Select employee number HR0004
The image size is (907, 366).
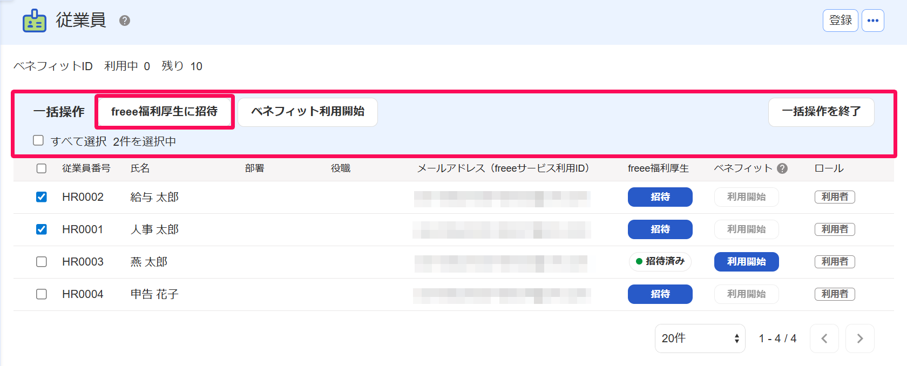83,294
